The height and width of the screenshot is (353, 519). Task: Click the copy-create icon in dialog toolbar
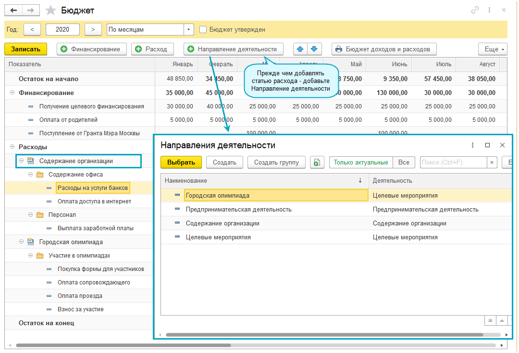point(317,163)
